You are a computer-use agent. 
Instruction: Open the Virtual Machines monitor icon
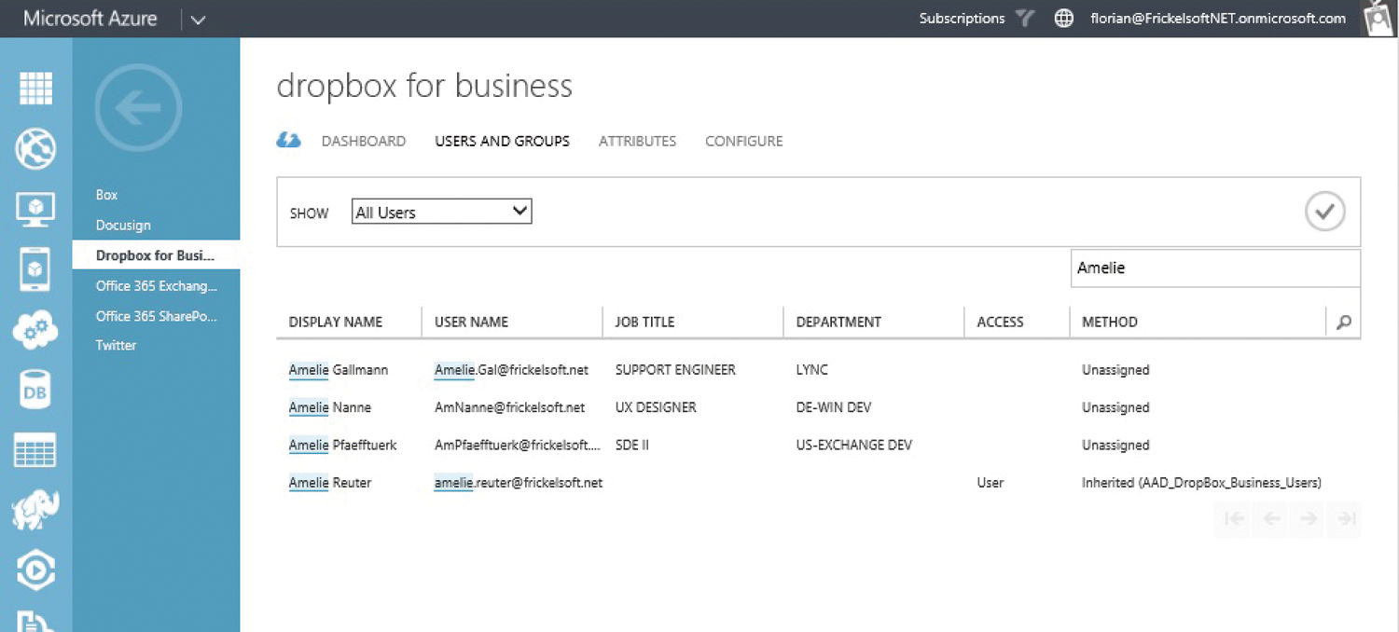pos(35,209)
